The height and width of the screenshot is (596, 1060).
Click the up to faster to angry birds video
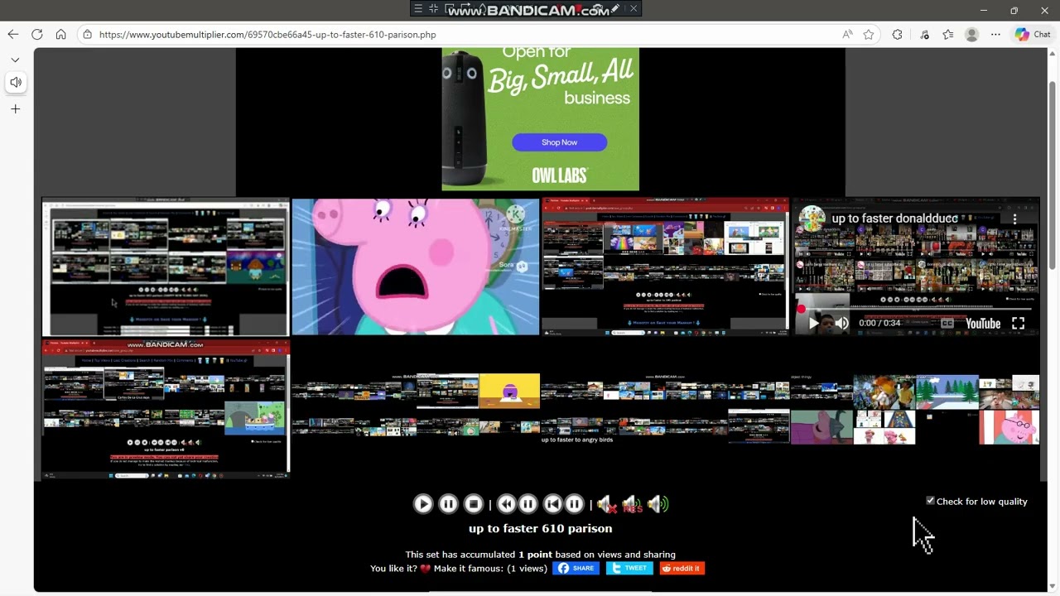tap(666, 409)
